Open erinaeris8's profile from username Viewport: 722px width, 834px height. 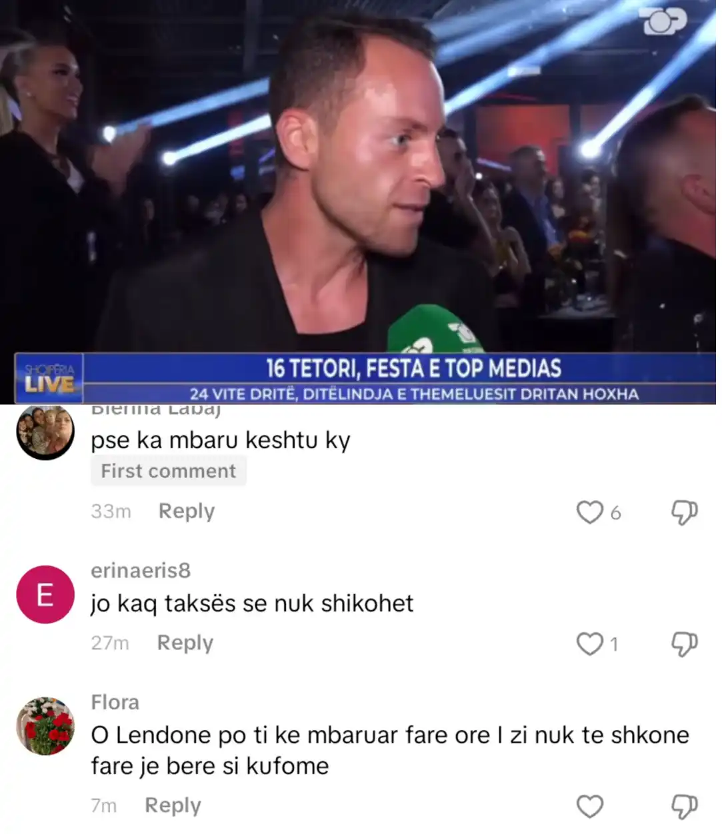click(x=141, y=570)
